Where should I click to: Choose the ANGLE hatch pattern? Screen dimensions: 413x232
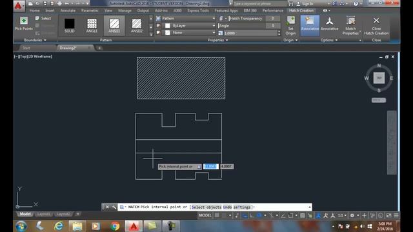click(92, 26)
